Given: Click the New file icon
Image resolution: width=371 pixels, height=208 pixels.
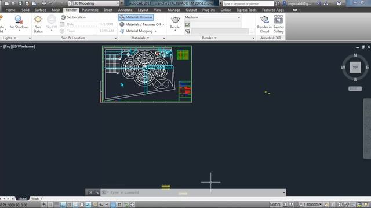Looking at the screenshot, I should (x=6, y=3).
